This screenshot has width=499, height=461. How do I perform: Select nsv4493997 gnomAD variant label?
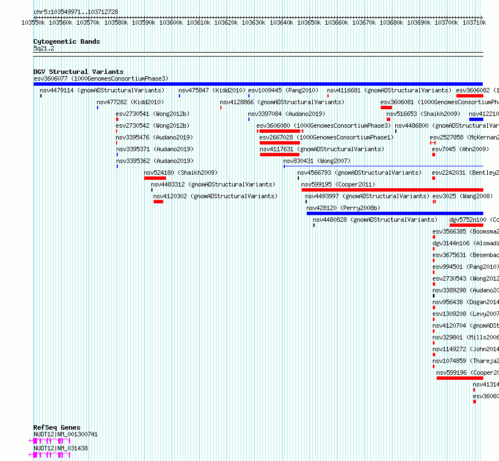(367, 196)
